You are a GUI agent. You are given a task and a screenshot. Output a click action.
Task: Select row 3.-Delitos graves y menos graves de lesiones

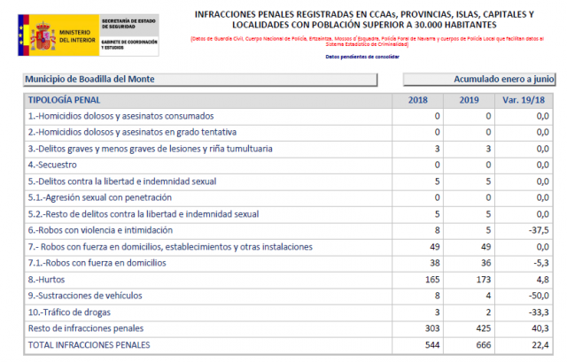click(288, 149)
